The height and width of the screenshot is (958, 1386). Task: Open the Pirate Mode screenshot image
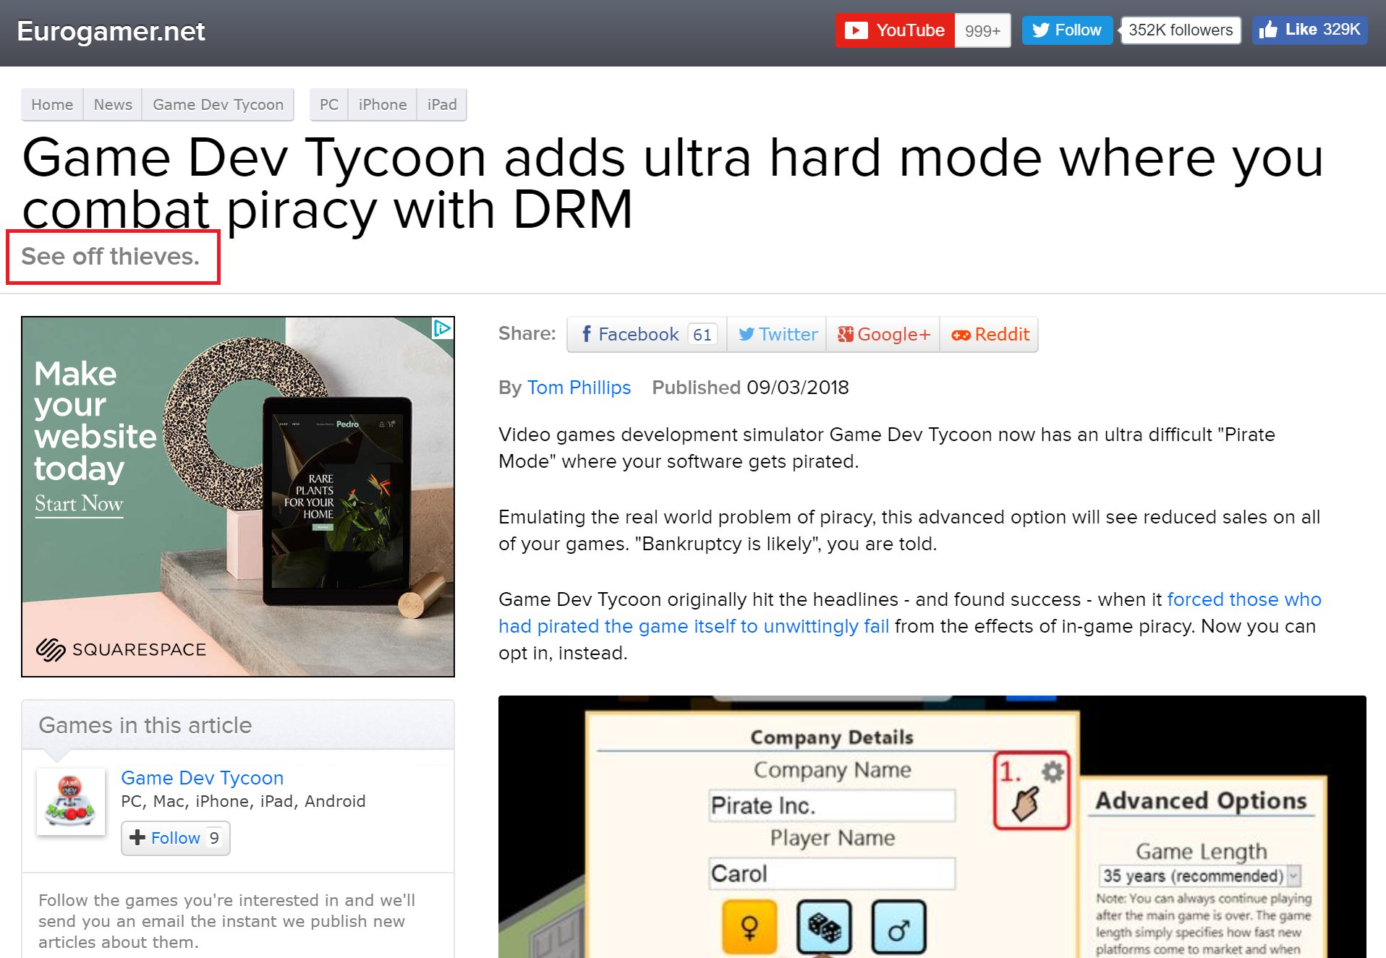coord(932,826)
